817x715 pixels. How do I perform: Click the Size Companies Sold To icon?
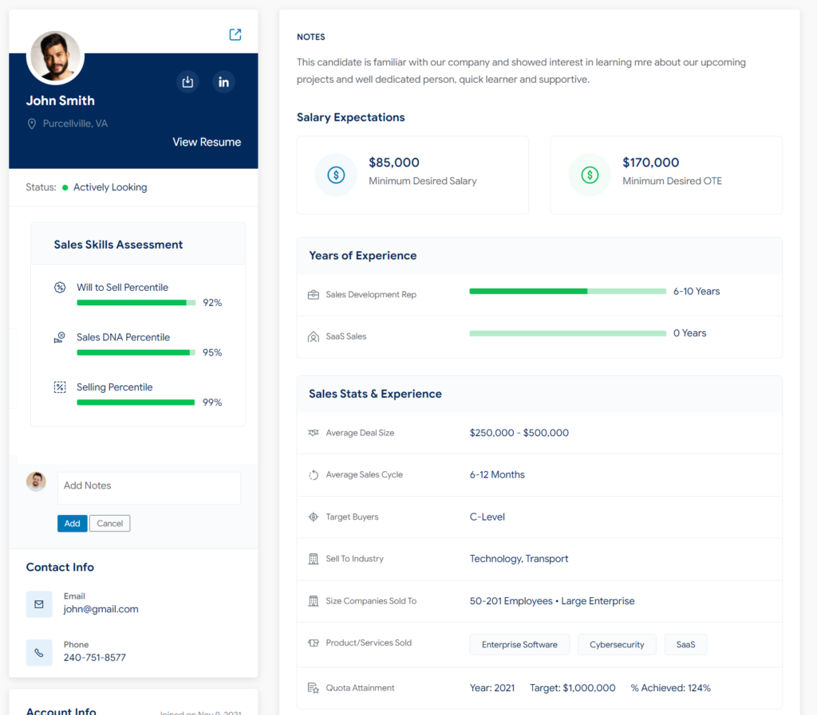(313, 601)
